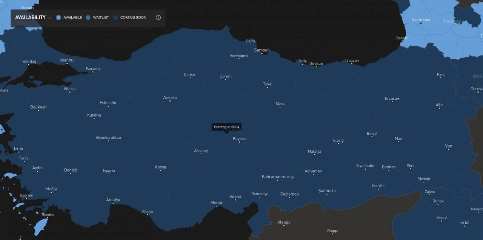Click the Waitlist legend color square
483x240 pixels.
point(88,18)
